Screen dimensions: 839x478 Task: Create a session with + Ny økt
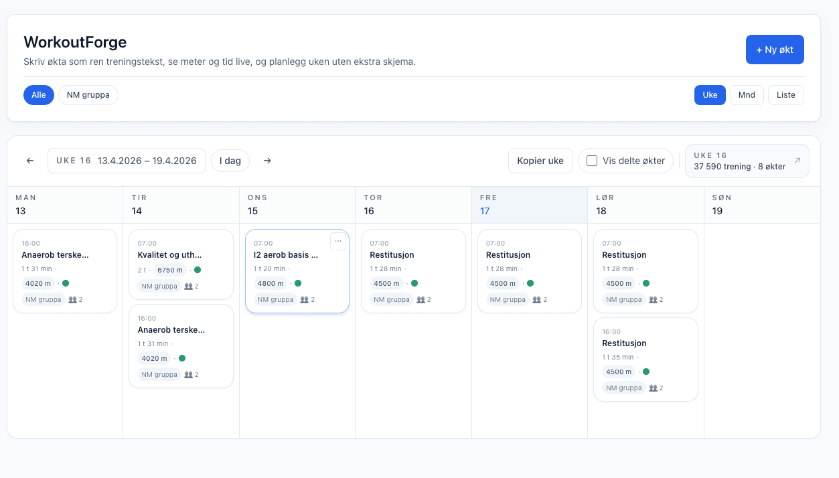(x=775, y=49)
